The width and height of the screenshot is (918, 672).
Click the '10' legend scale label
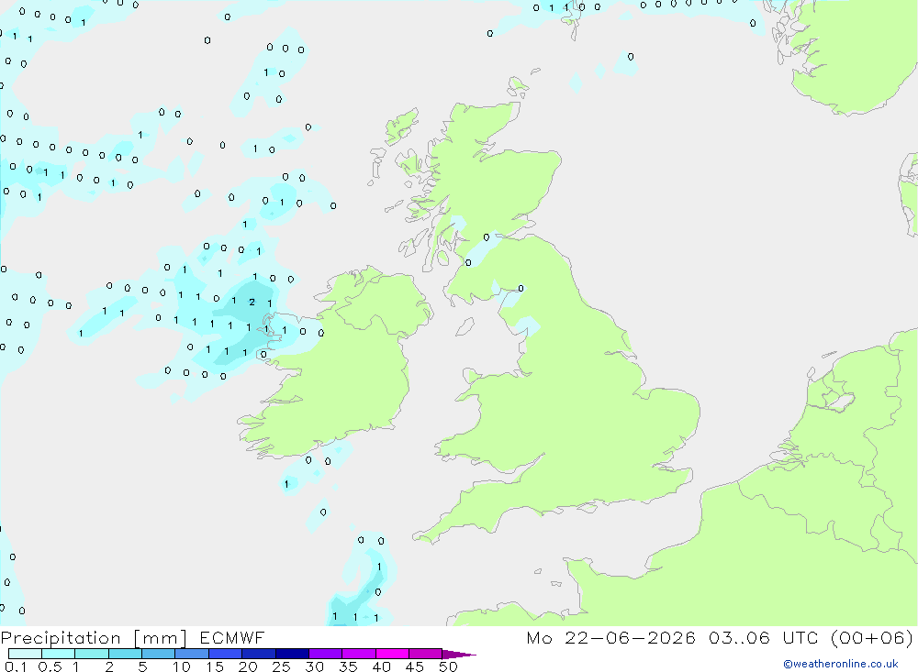[182, 666]
